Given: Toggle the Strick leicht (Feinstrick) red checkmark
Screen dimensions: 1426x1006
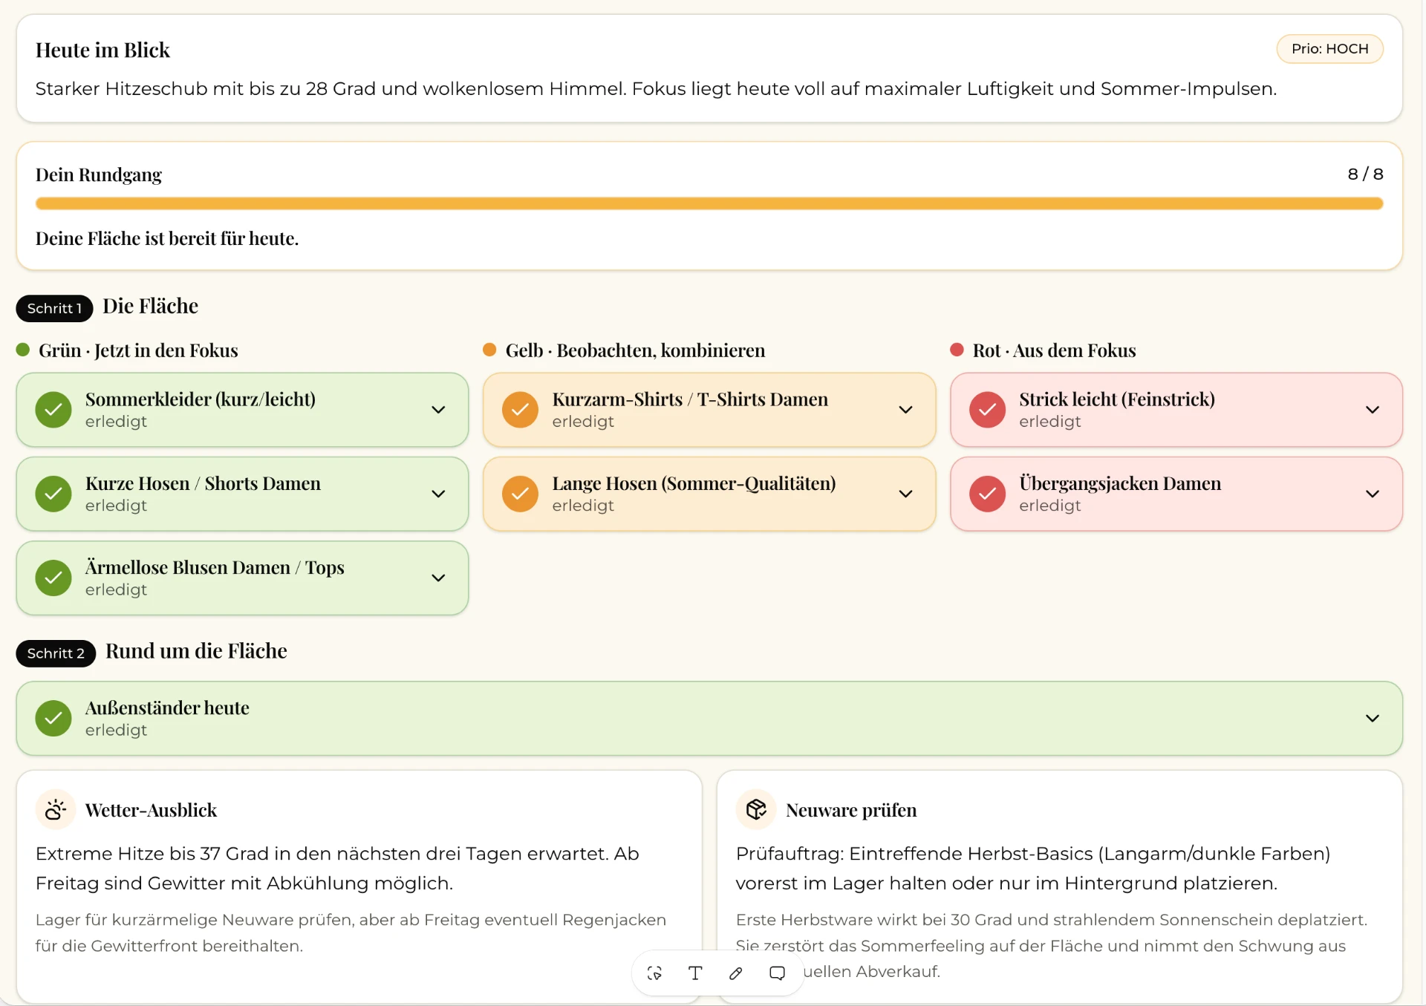Looking at the screenshot, I should (x=987, y=410).
